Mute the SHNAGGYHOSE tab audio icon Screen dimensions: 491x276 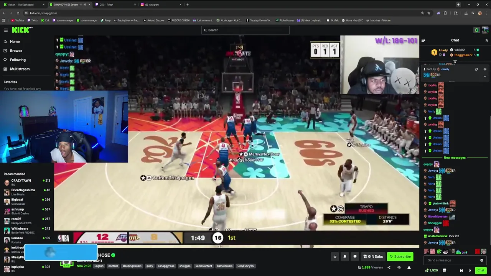pos(85,5)
